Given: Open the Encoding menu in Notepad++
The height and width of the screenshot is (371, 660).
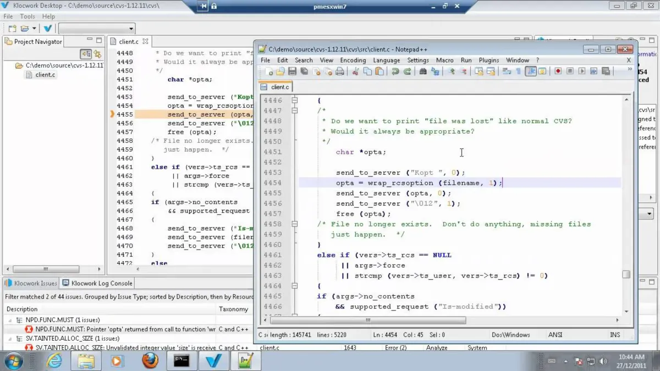Looking at the screenshot, I should [x=353, y=60].
